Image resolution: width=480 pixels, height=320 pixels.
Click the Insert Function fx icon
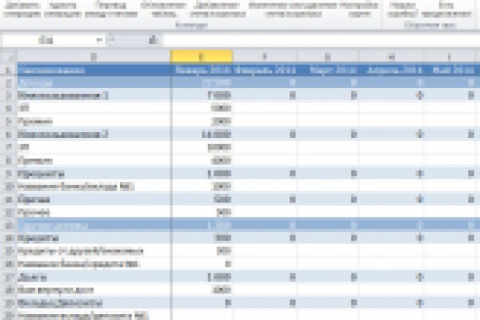[x=154, y=40]
